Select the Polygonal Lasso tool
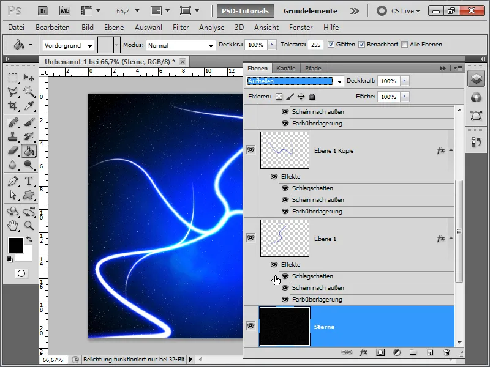The width and height of the screenshot is (490, 367). pos(13,91)
